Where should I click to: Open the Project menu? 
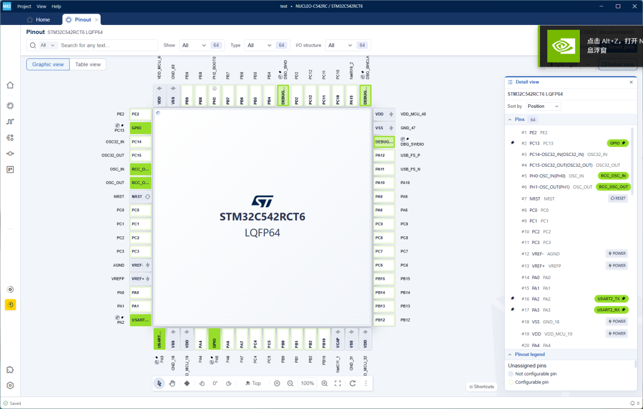tap(24, 6)
